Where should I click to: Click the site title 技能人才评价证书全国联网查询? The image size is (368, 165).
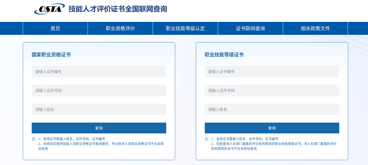(118, 9)
